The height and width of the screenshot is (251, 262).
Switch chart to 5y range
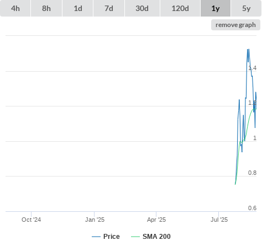(246, 8)
